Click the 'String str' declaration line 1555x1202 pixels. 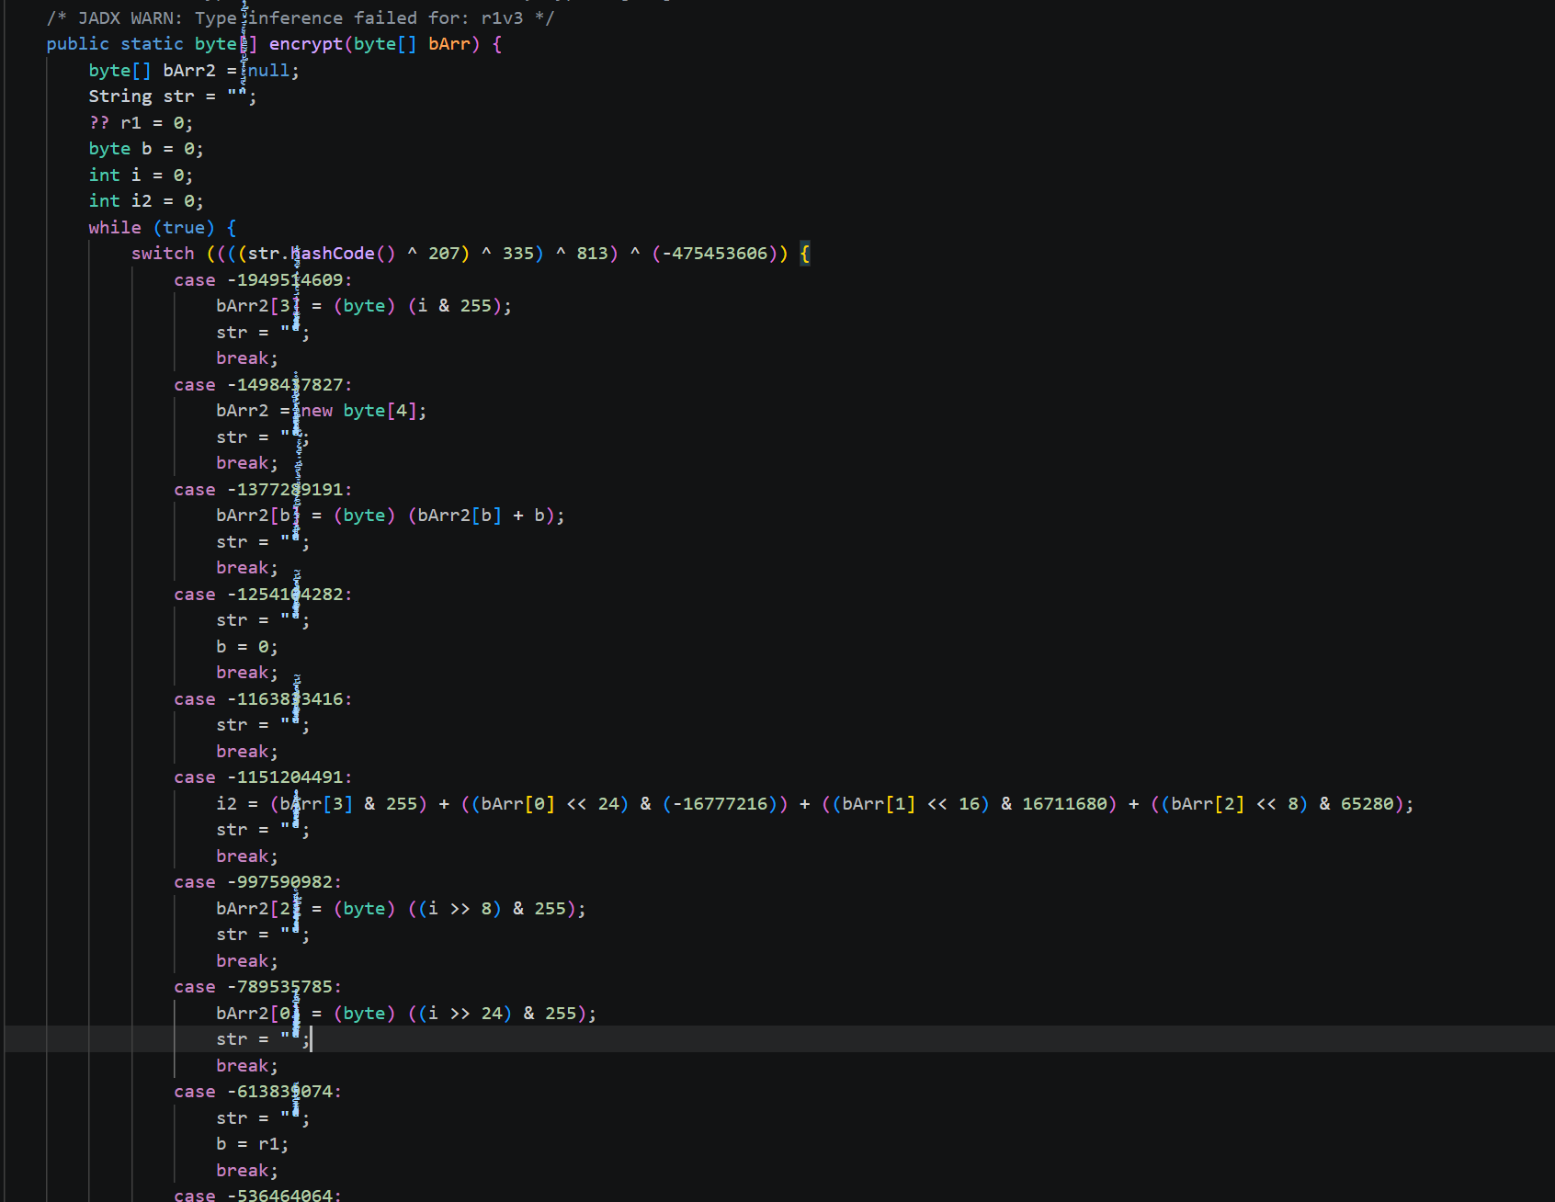pos(173,96)
